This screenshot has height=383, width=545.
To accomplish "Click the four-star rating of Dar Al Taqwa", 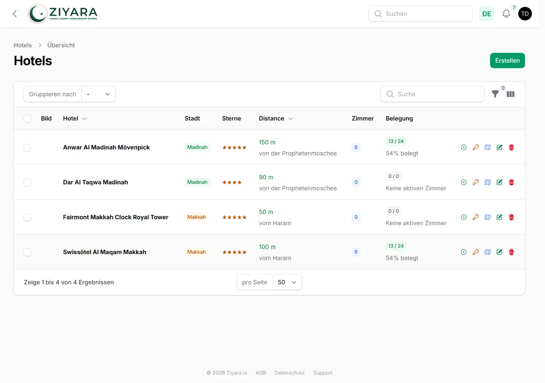I will point(232,183).
